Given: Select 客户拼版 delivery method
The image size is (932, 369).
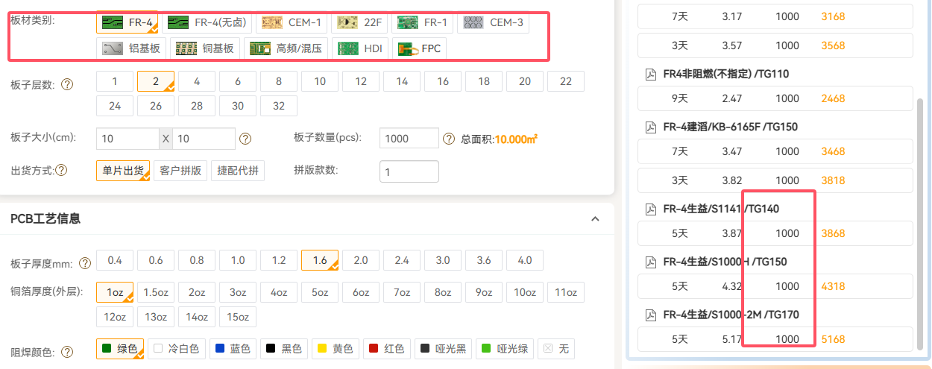Looking at the screenshot, I should click(x=180, y=171).
